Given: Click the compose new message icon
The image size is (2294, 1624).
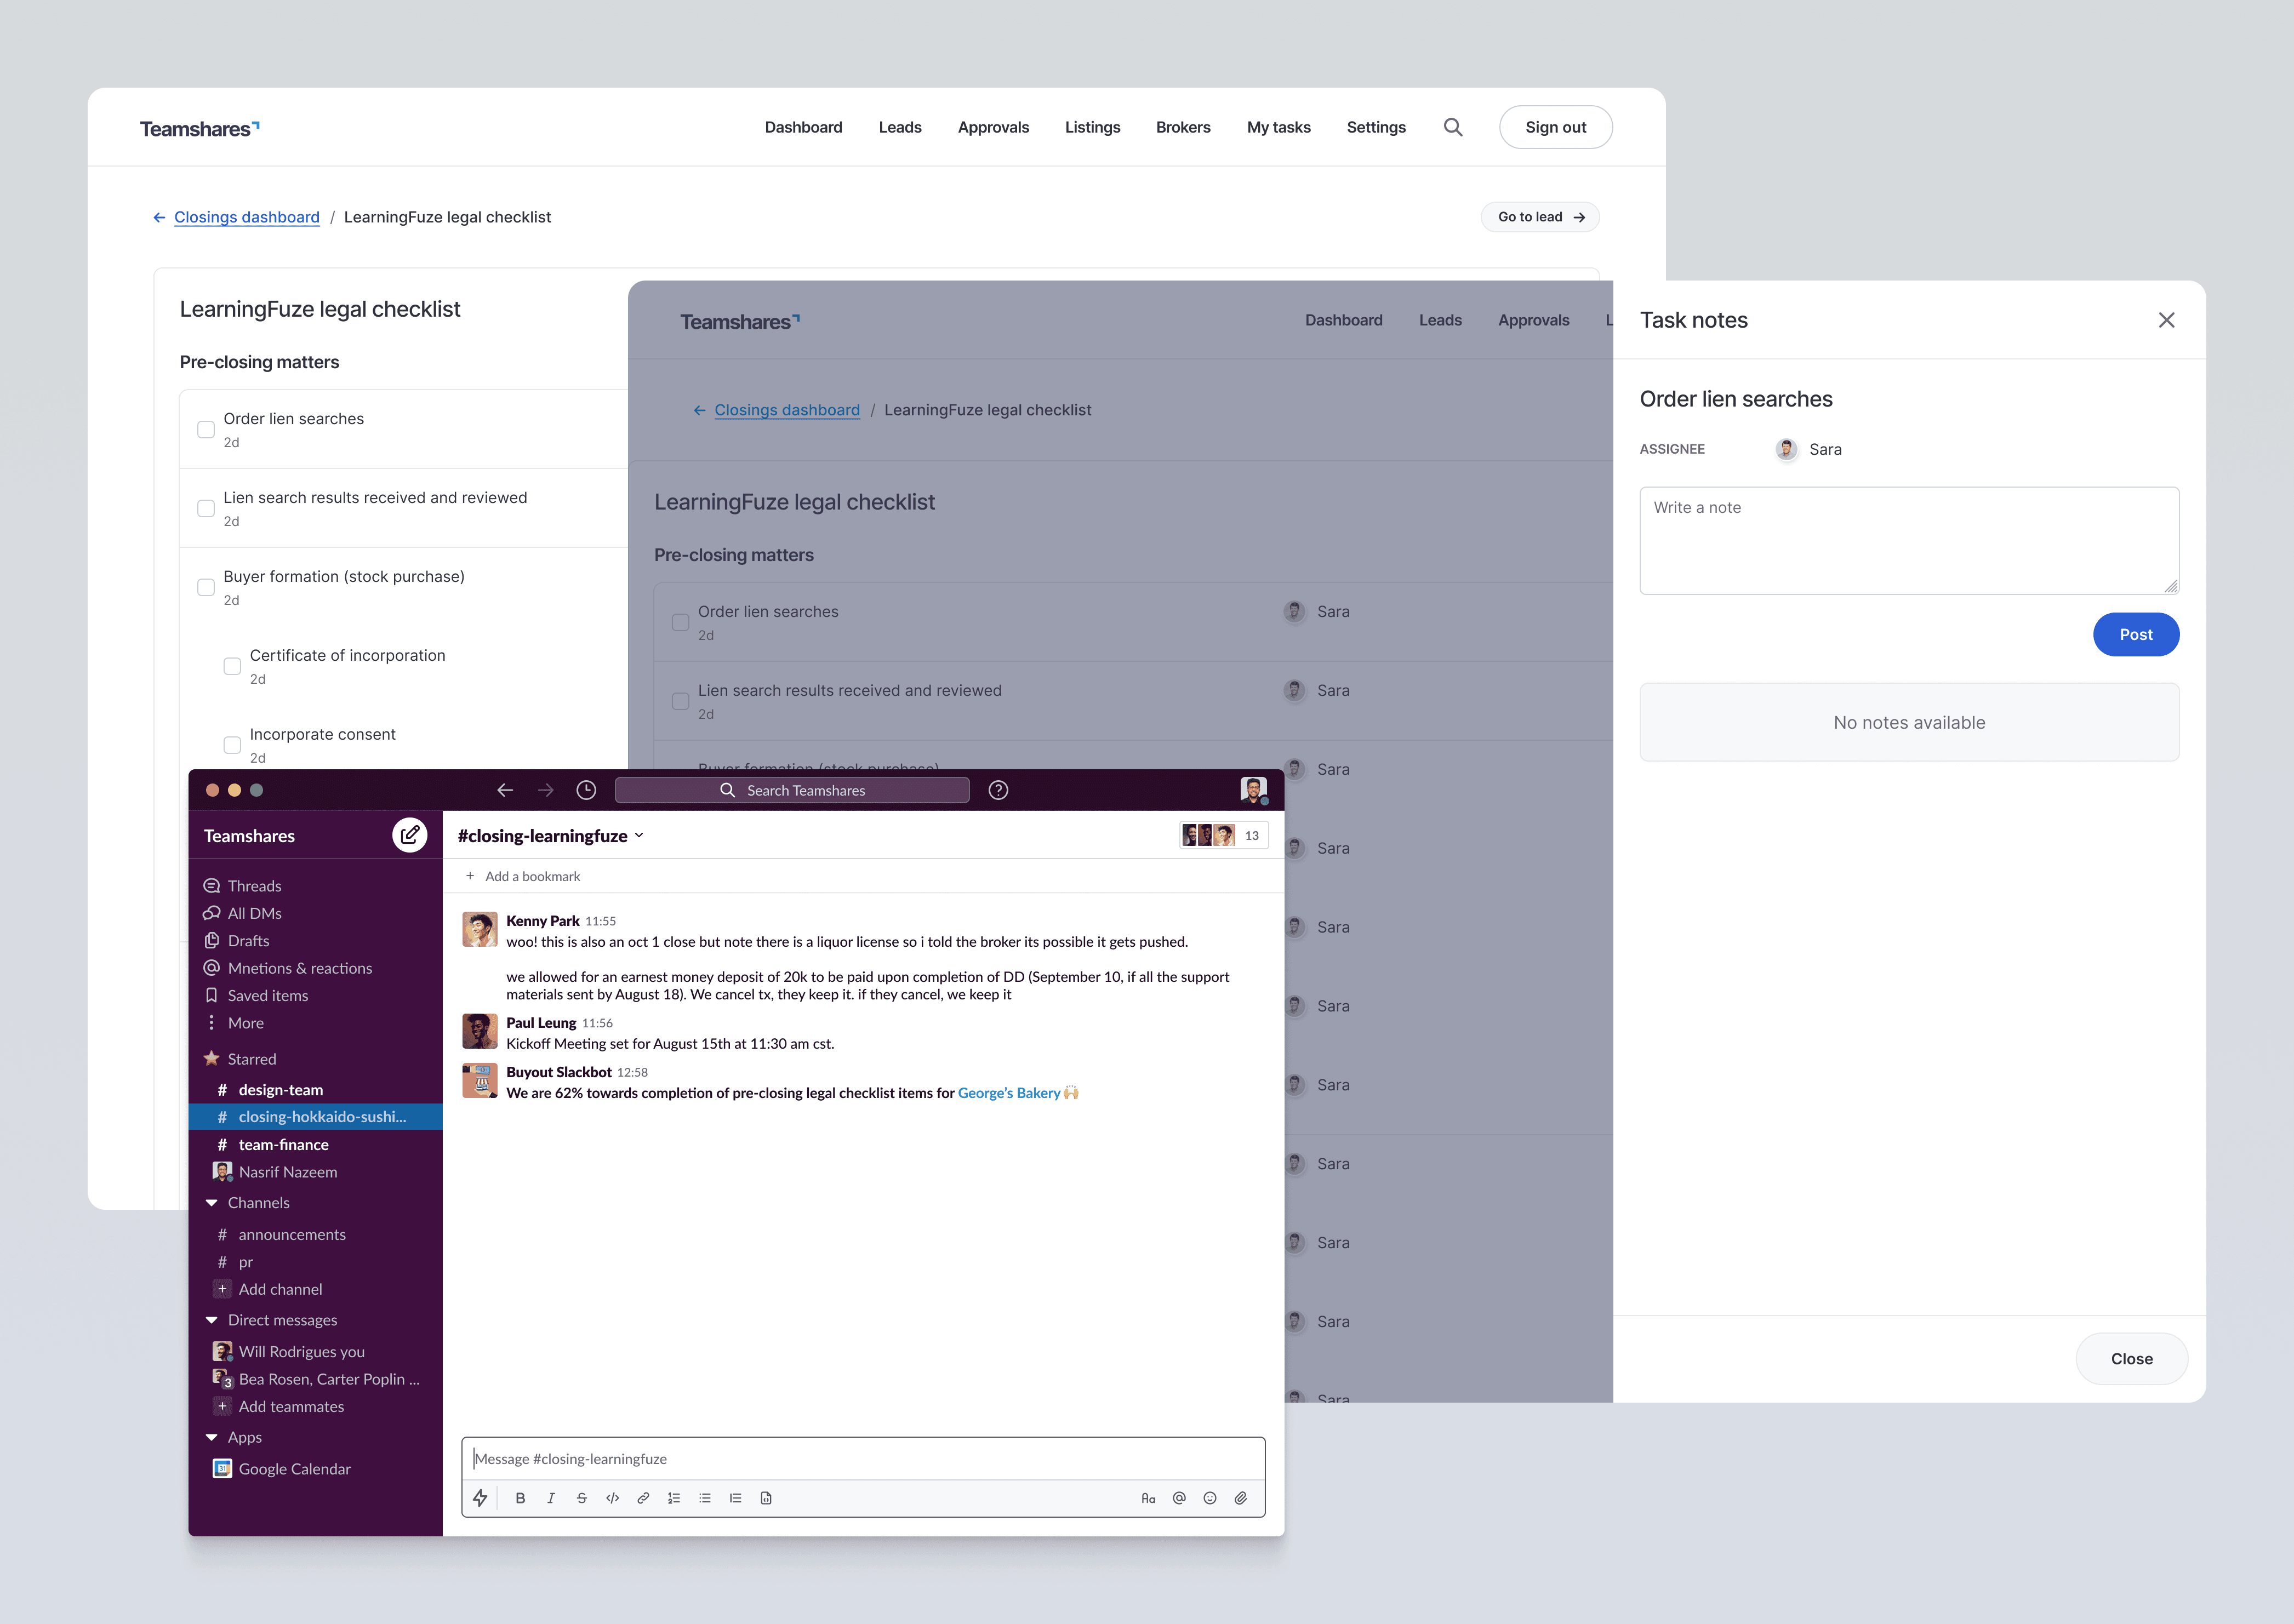Looking at the screenshot, I should coord(410,835).
